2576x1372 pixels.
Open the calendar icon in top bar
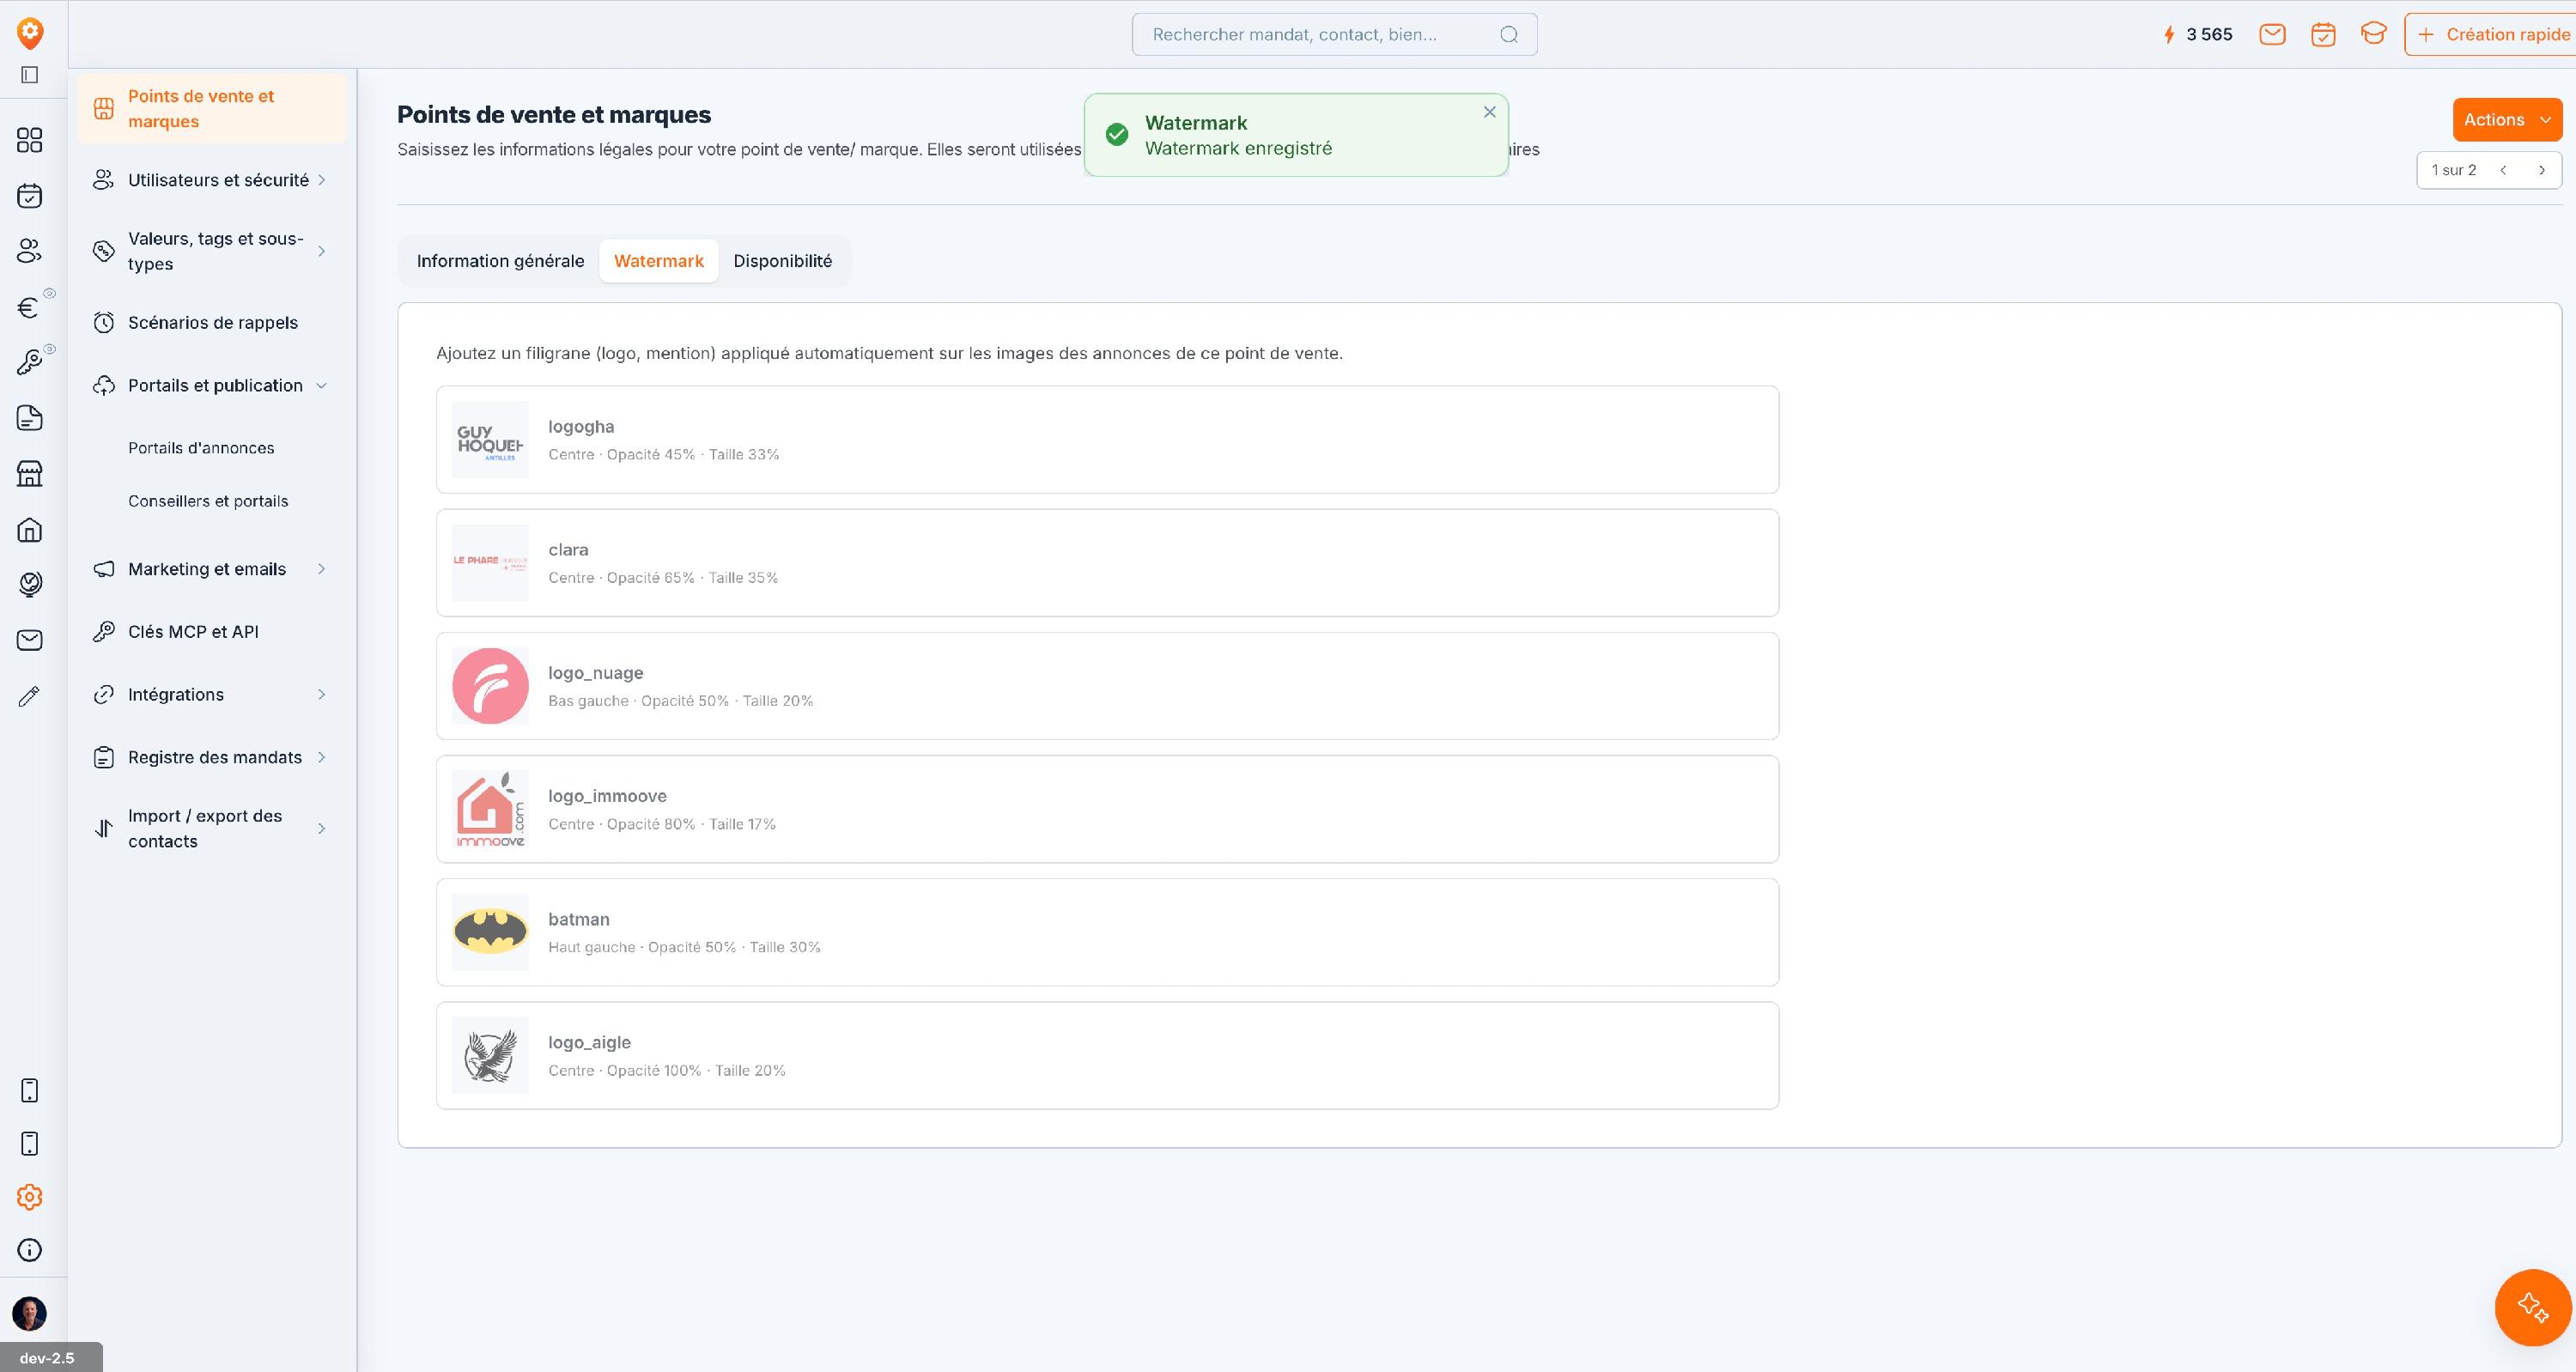coord(2323,35)
